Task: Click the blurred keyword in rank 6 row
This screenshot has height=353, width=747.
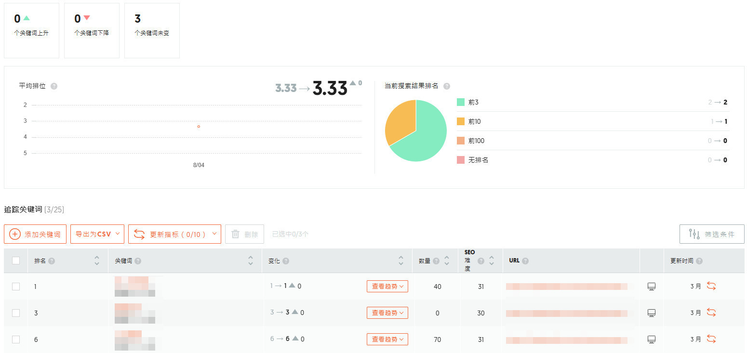Action: (x=135, y=340)
